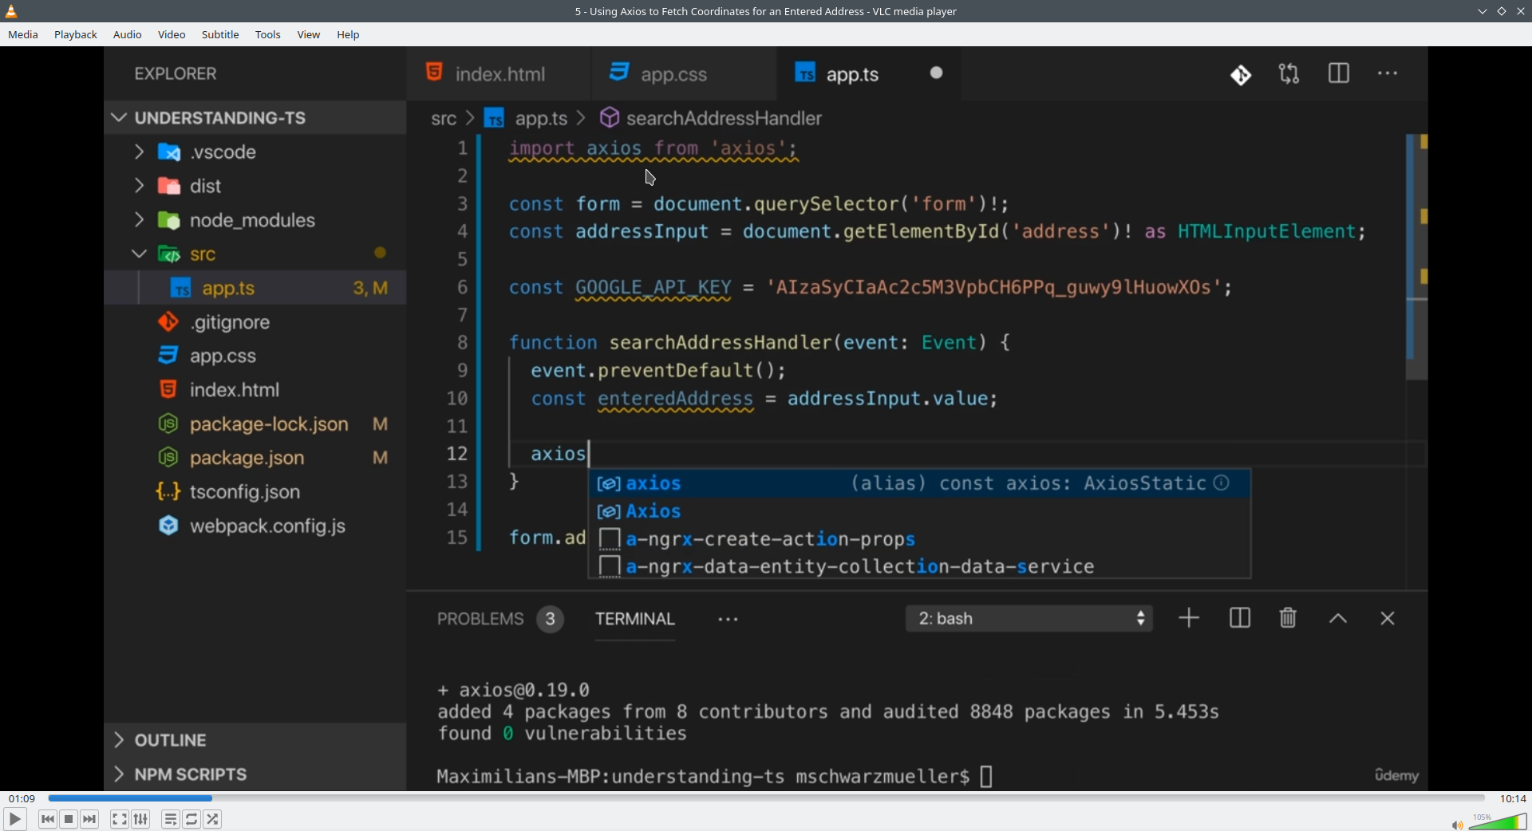Choose a-ngrx-data-entity-collection-data-service suggestion
This screenshot has width=1532, height=831.
(x=920, y=566)
